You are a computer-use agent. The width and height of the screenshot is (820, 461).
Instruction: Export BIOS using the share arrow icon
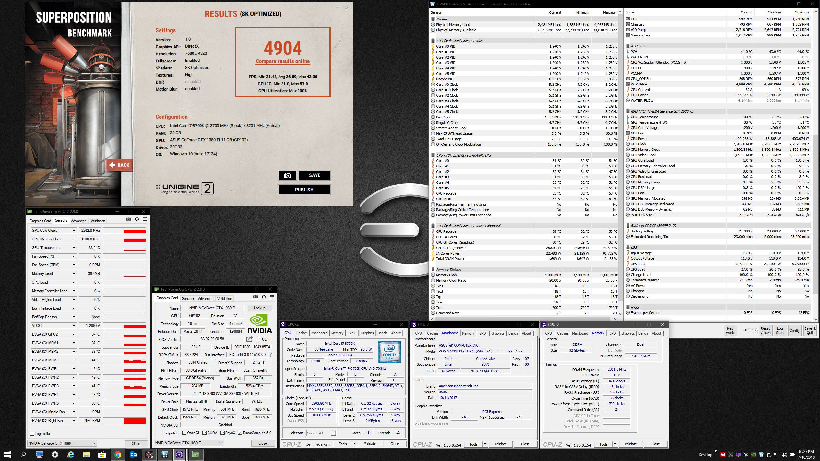(x=250, y=339)
